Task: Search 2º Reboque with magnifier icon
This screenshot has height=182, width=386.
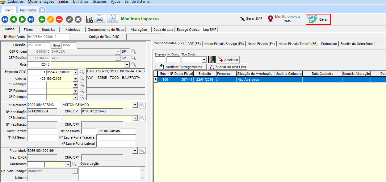Action: 82,91
